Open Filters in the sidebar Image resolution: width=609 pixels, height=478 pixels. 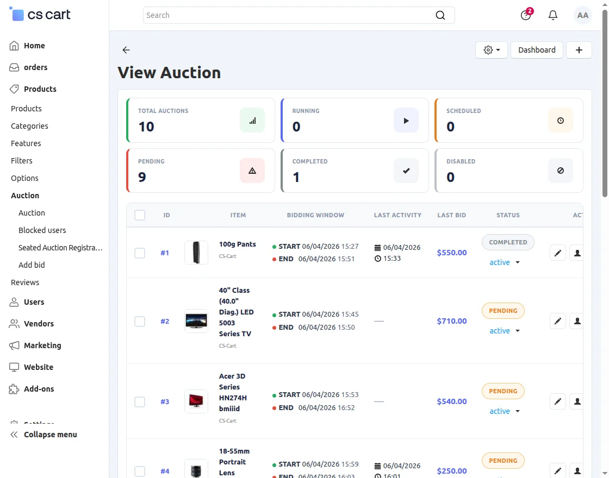point(21,161)
